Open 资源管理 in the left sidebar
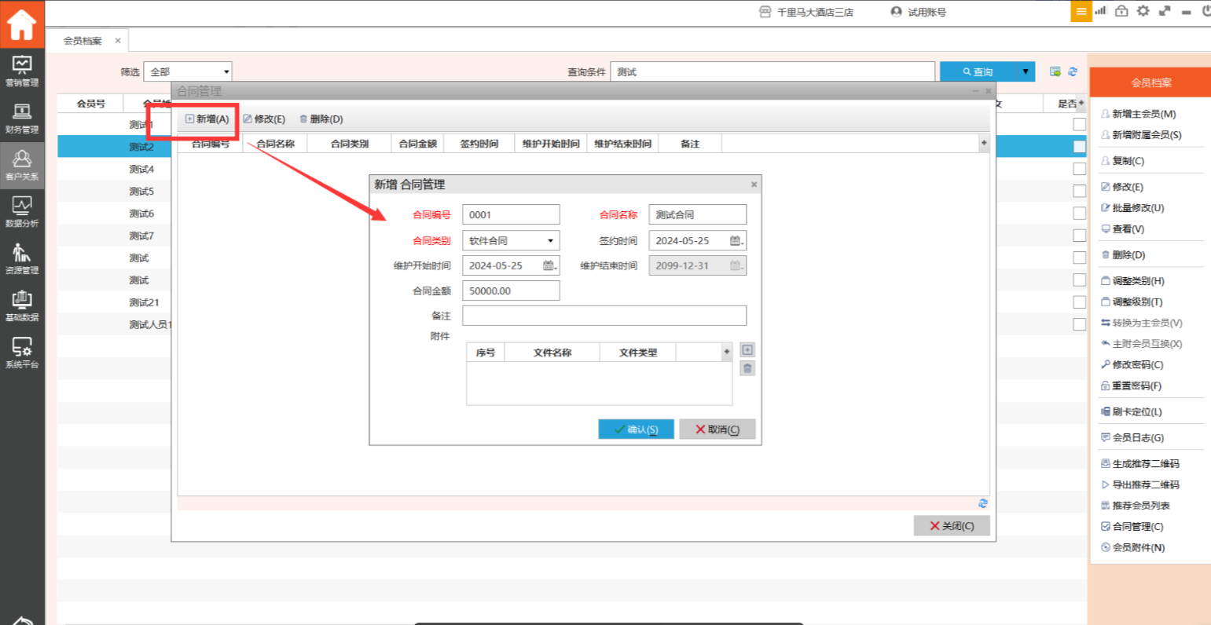The image size is (1211, 625). point(22,259)
